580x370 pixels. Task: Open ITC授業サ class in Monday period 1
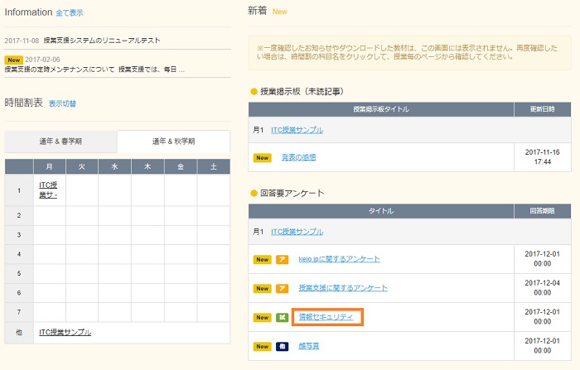pos(48,190)
